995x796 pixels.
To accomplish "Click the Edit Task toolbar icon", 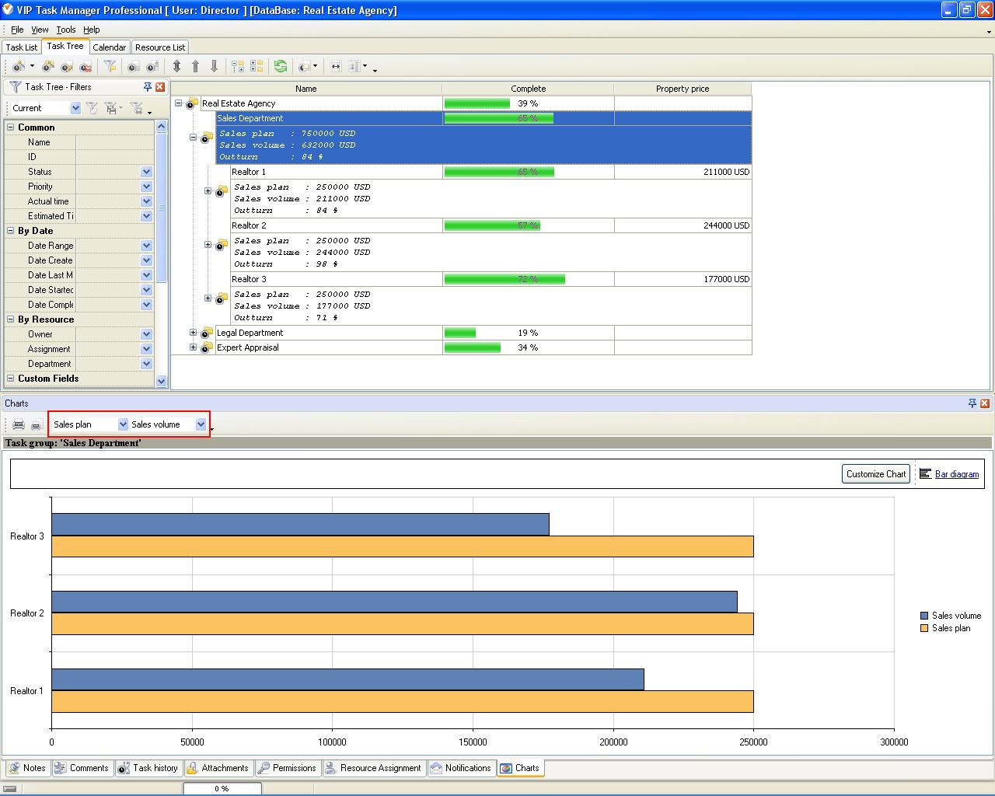I will point(67,67).
